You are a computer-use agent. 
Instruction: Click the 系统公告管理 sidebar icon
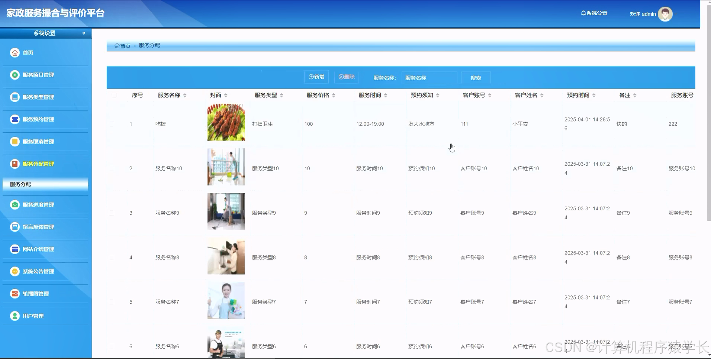click(x=15, y=271)
